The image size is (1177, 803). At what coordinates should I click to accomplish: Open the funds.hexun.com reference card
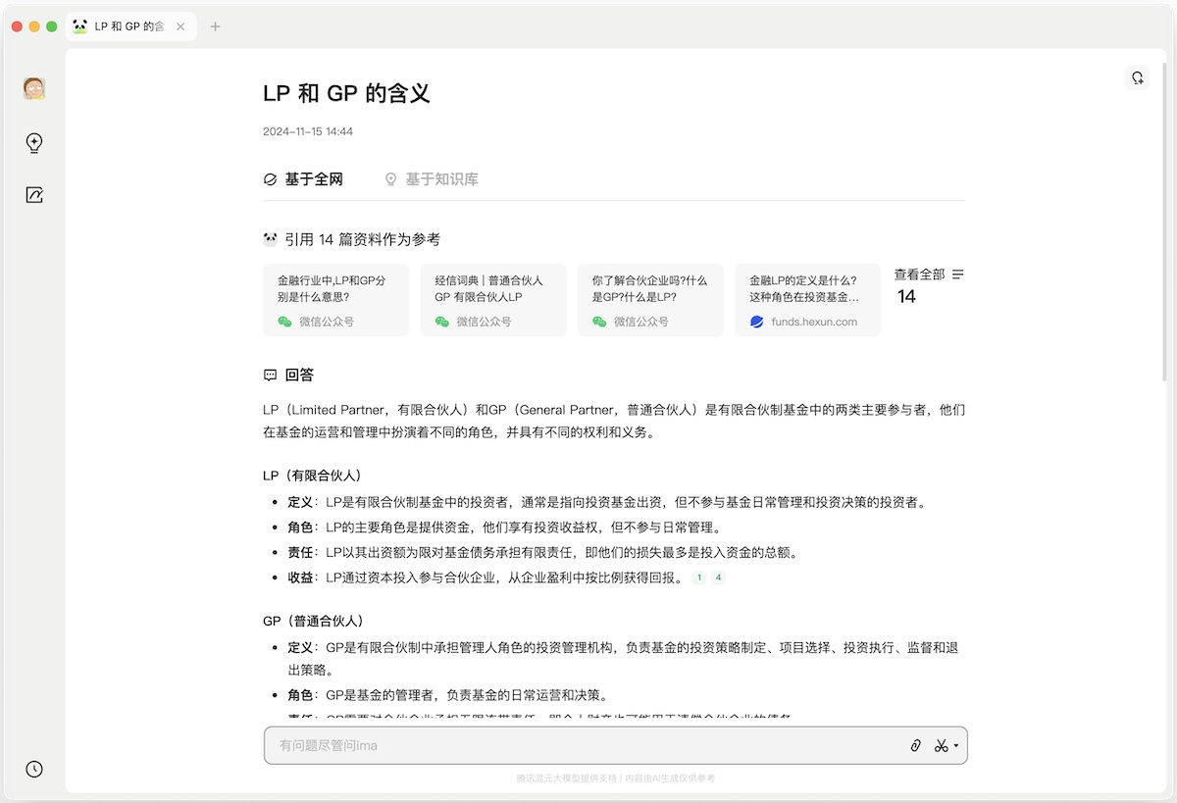point(807,300)
